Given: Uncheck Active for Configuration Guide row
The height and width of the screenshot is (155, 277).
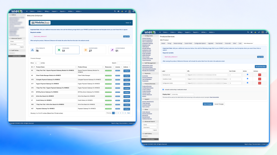Looking at the screenshot, I should click(x=247, y=83).
